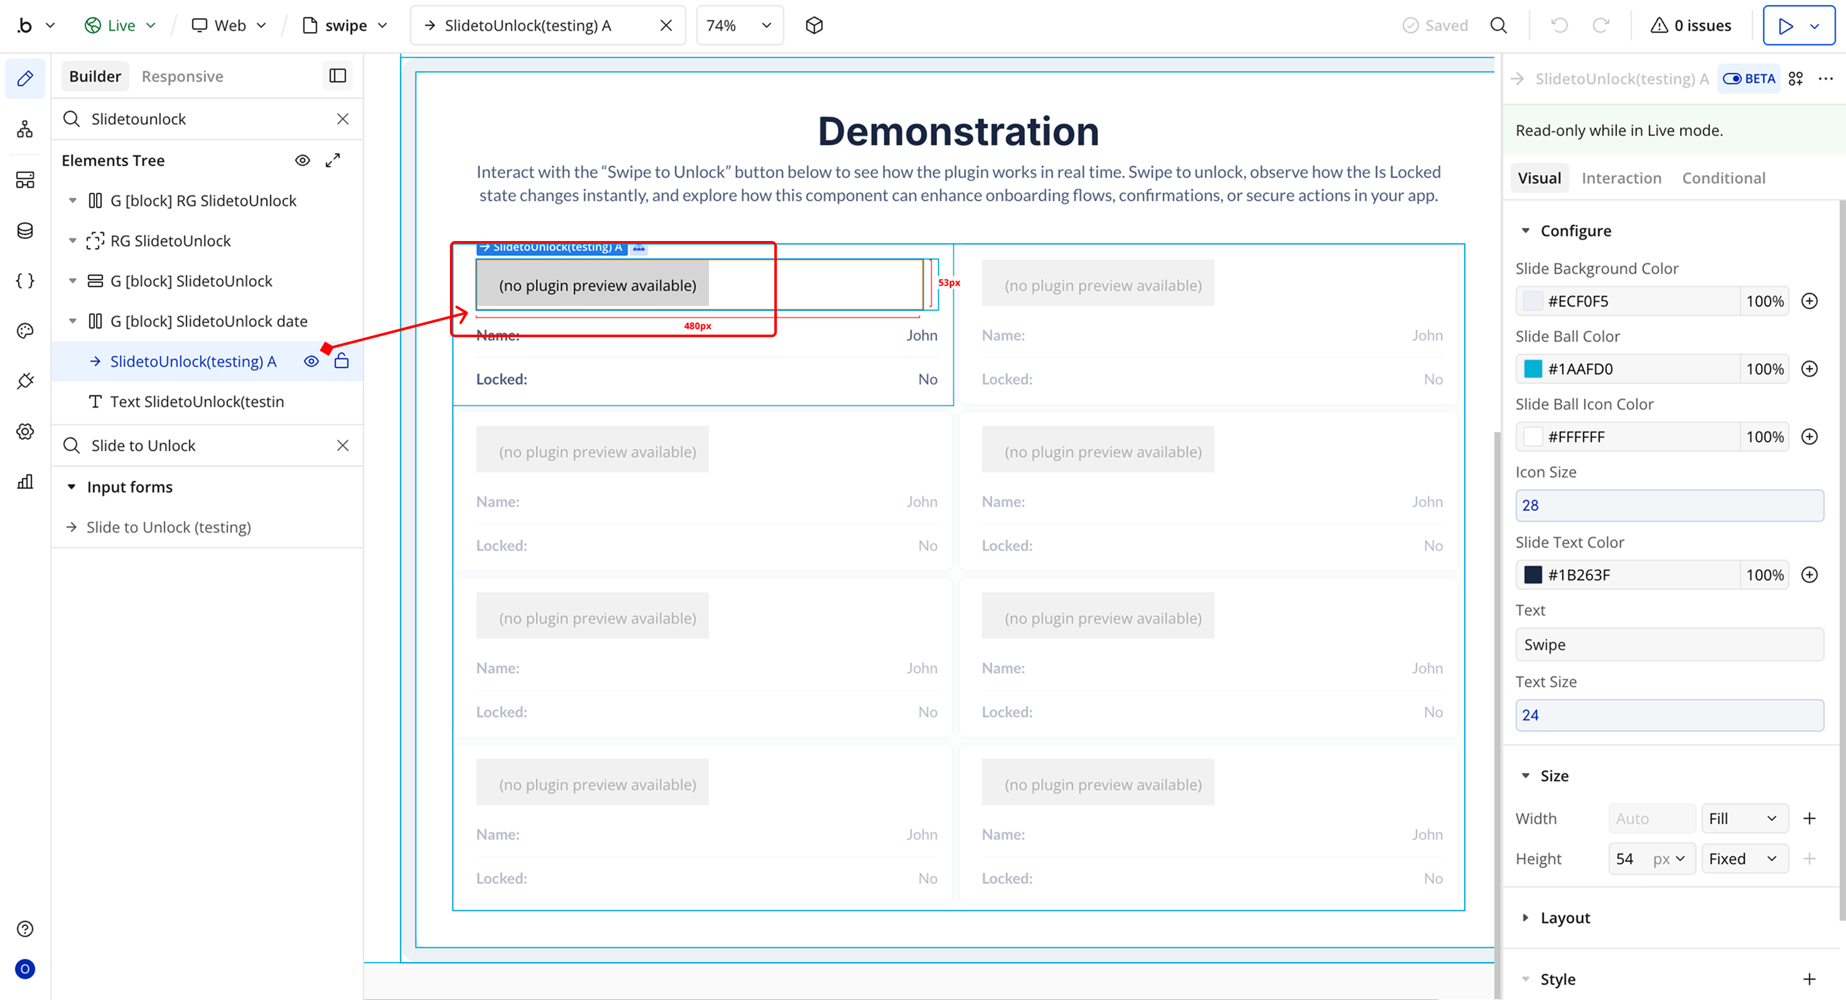Toggle visibility of SlidetoUnlock(testing) A

[x=311, y=362]
